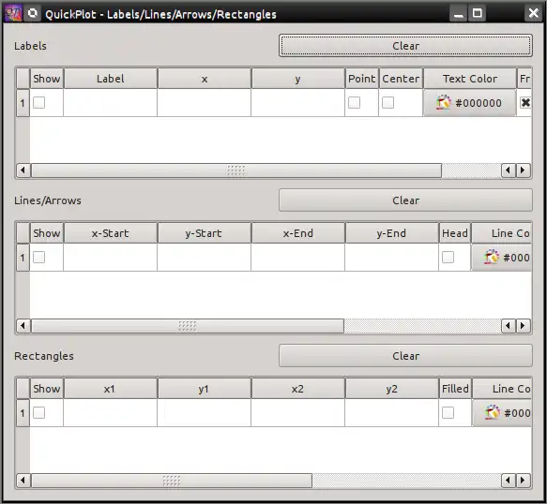Enable Center checkbox in Labels row 1
The image size is (547, 504).
[x=387, y=103]
